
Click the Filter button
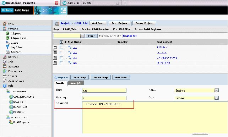[x=91, y=36]
